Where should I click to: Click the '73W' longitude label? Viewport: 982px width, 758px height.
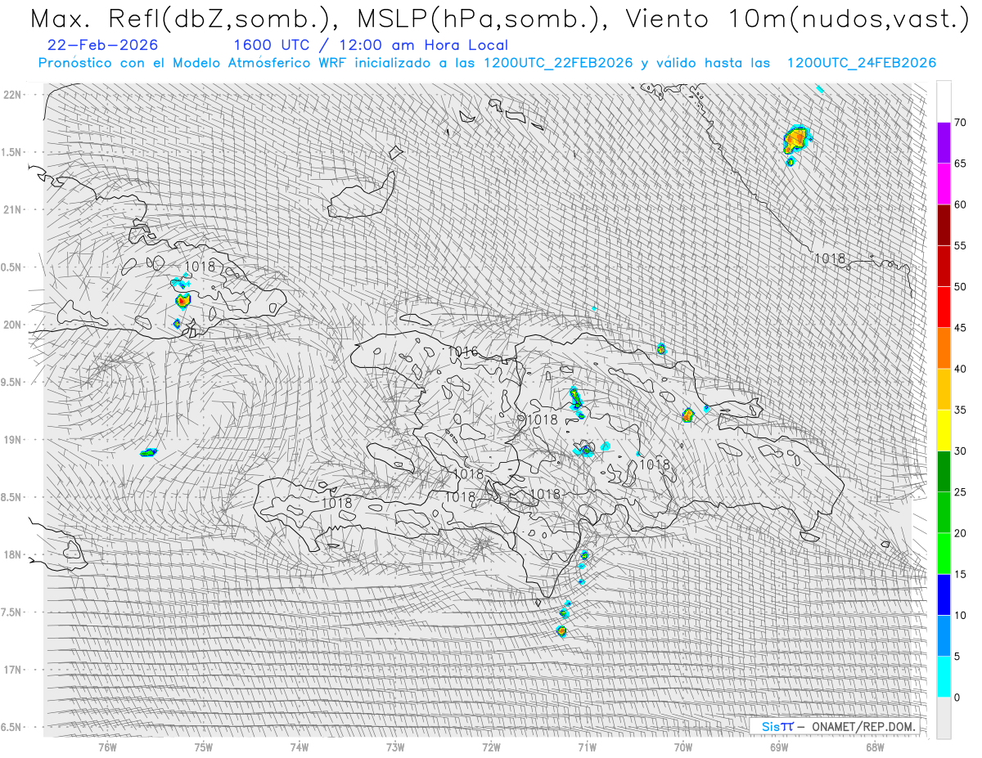click(395, 747)
